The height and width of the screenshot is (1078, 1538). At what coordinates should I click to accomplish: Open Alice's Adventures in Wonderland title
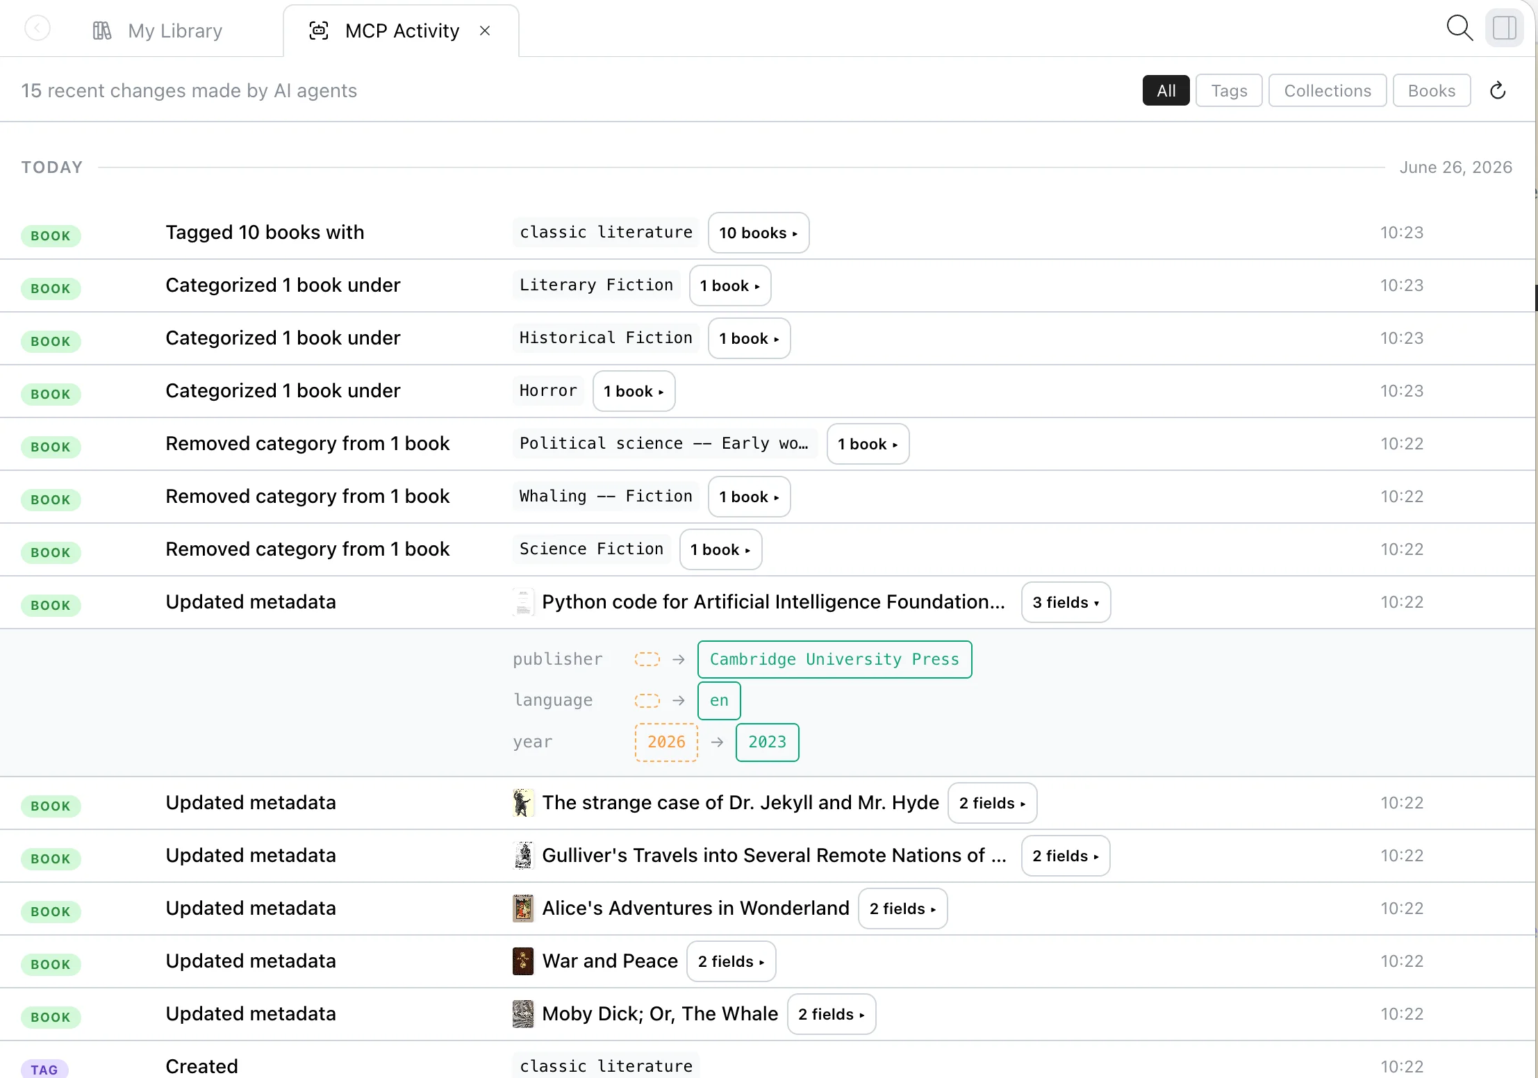695,909
